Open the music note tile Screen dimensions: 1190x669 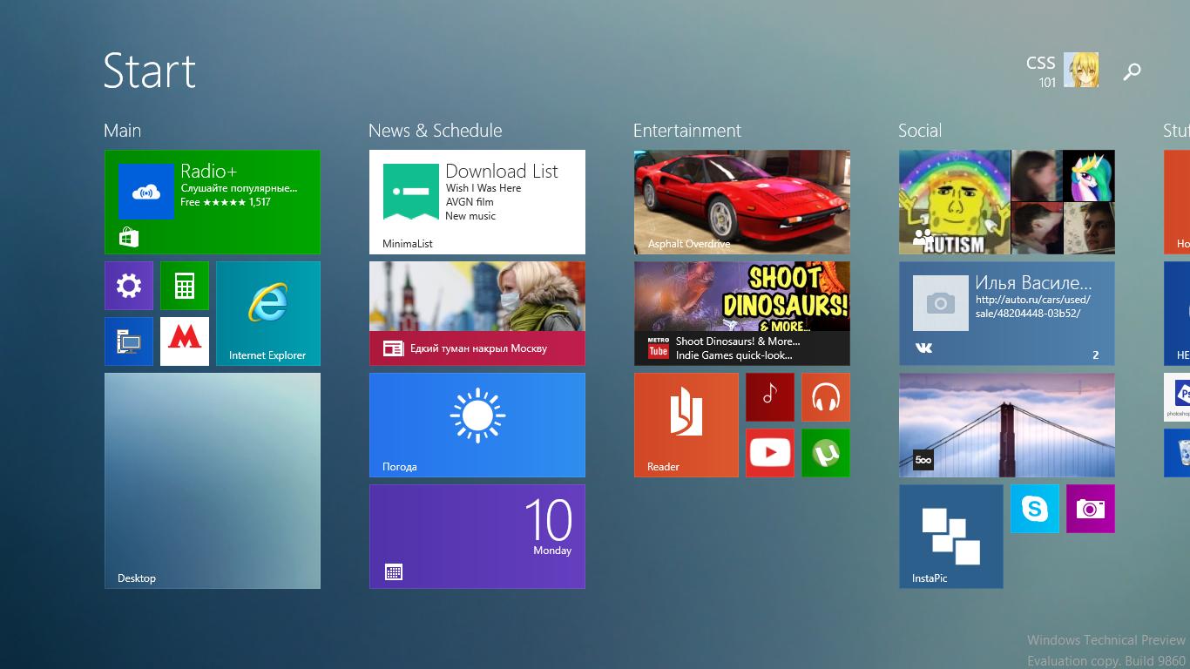click(770, 397)
